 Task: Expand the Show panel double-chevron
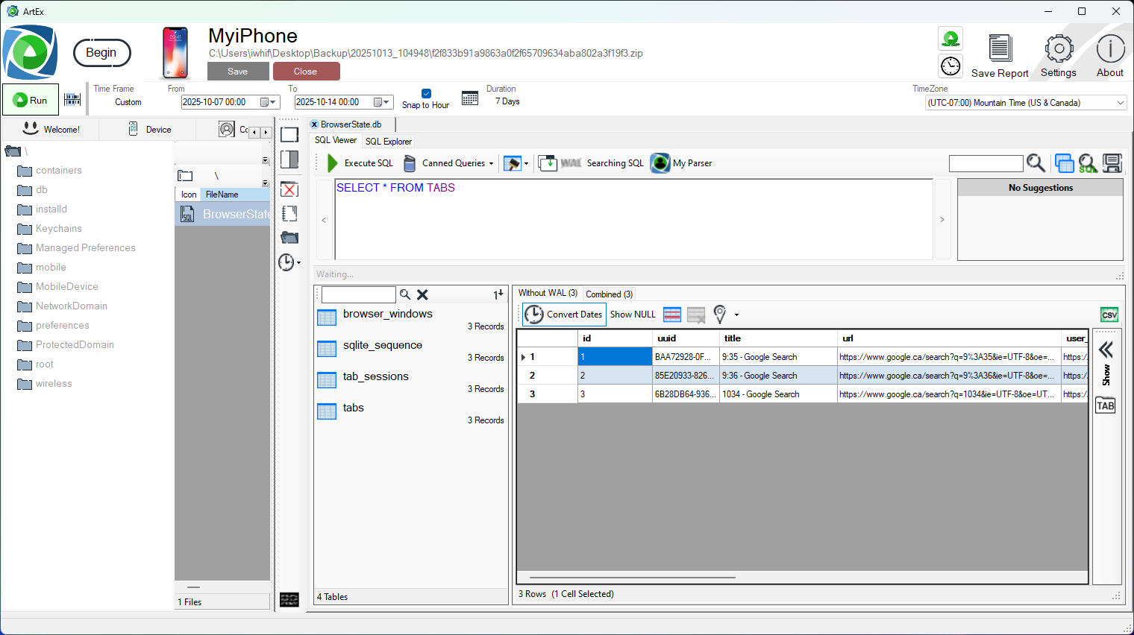1106,350
